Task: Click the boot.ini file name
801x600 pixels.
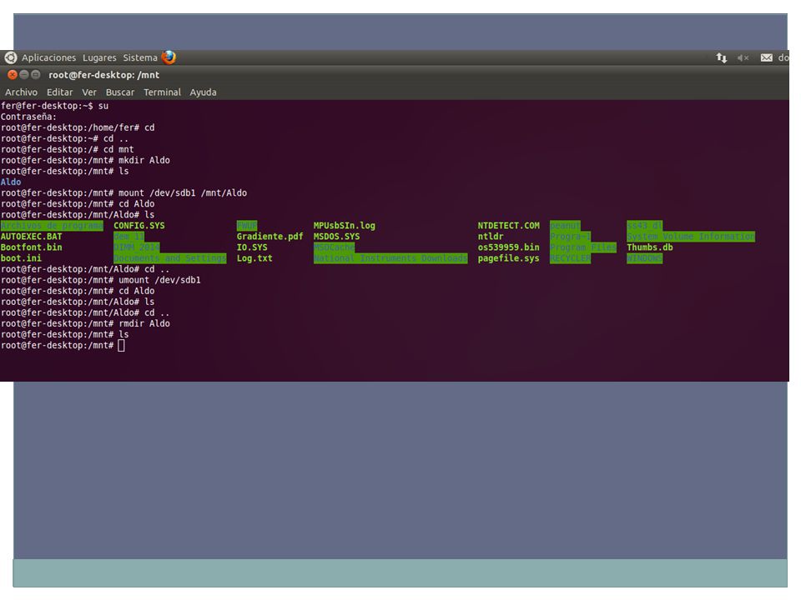Action: [21, 258]
